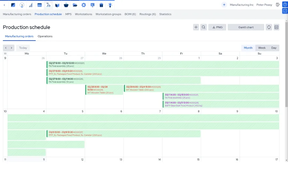Open the open-folder module icon
The width and height of the screenshot is (288, 176).
[x=75, y=5]
